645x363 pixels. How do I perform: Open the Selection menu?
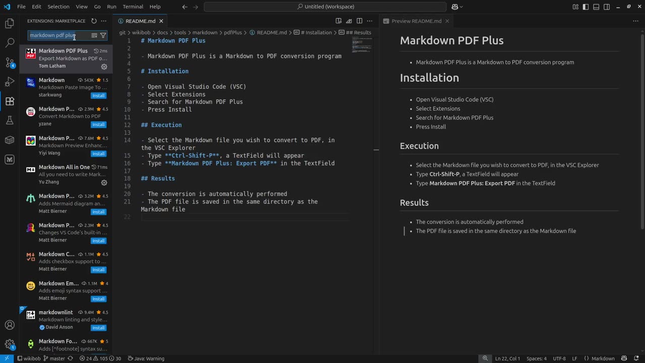(x=58, y=7)
